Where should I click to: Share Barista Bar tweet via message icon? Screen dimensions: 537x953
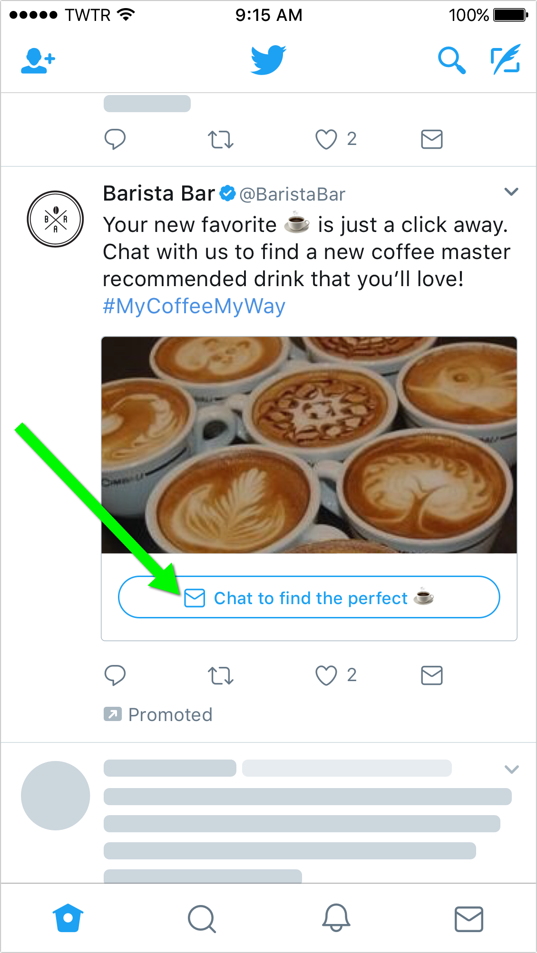click(x=431, y=675)
